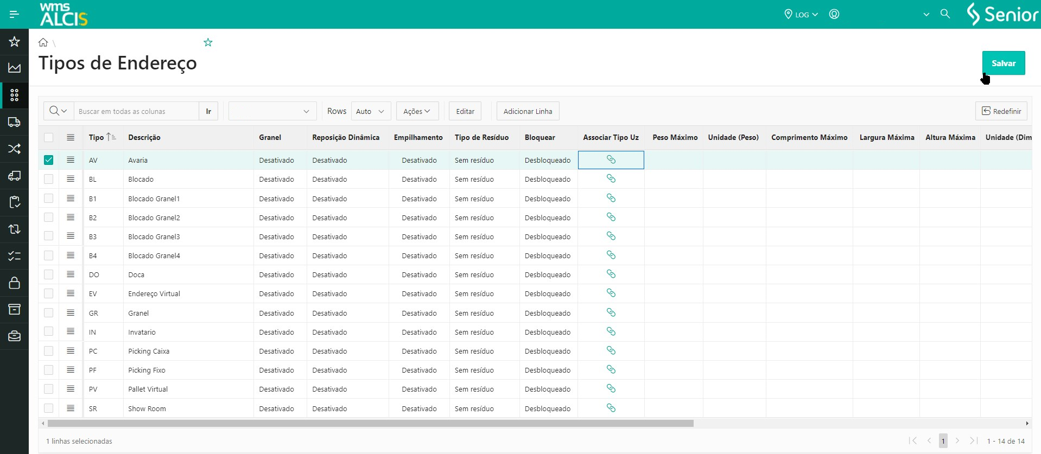1041x454 pixels.
Task: Uncheck the AV row checkbox
Action: (x=49, y=160)
